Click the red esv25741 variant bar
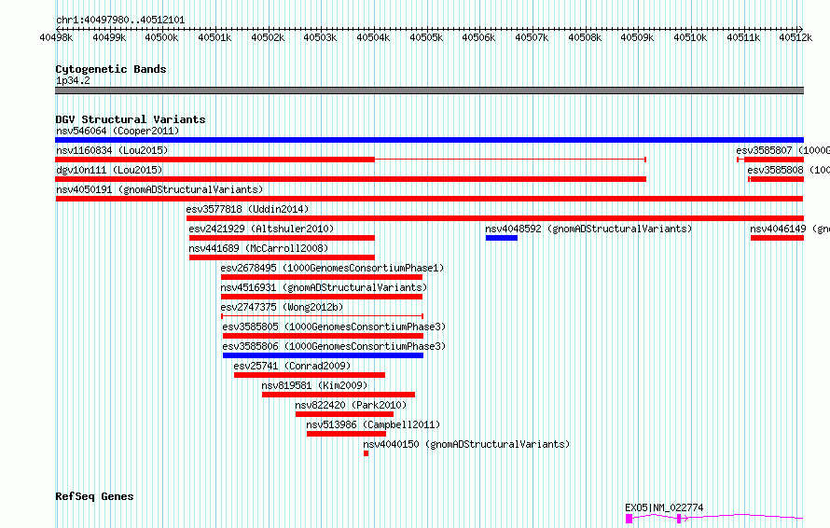 (x=310, y=376)
